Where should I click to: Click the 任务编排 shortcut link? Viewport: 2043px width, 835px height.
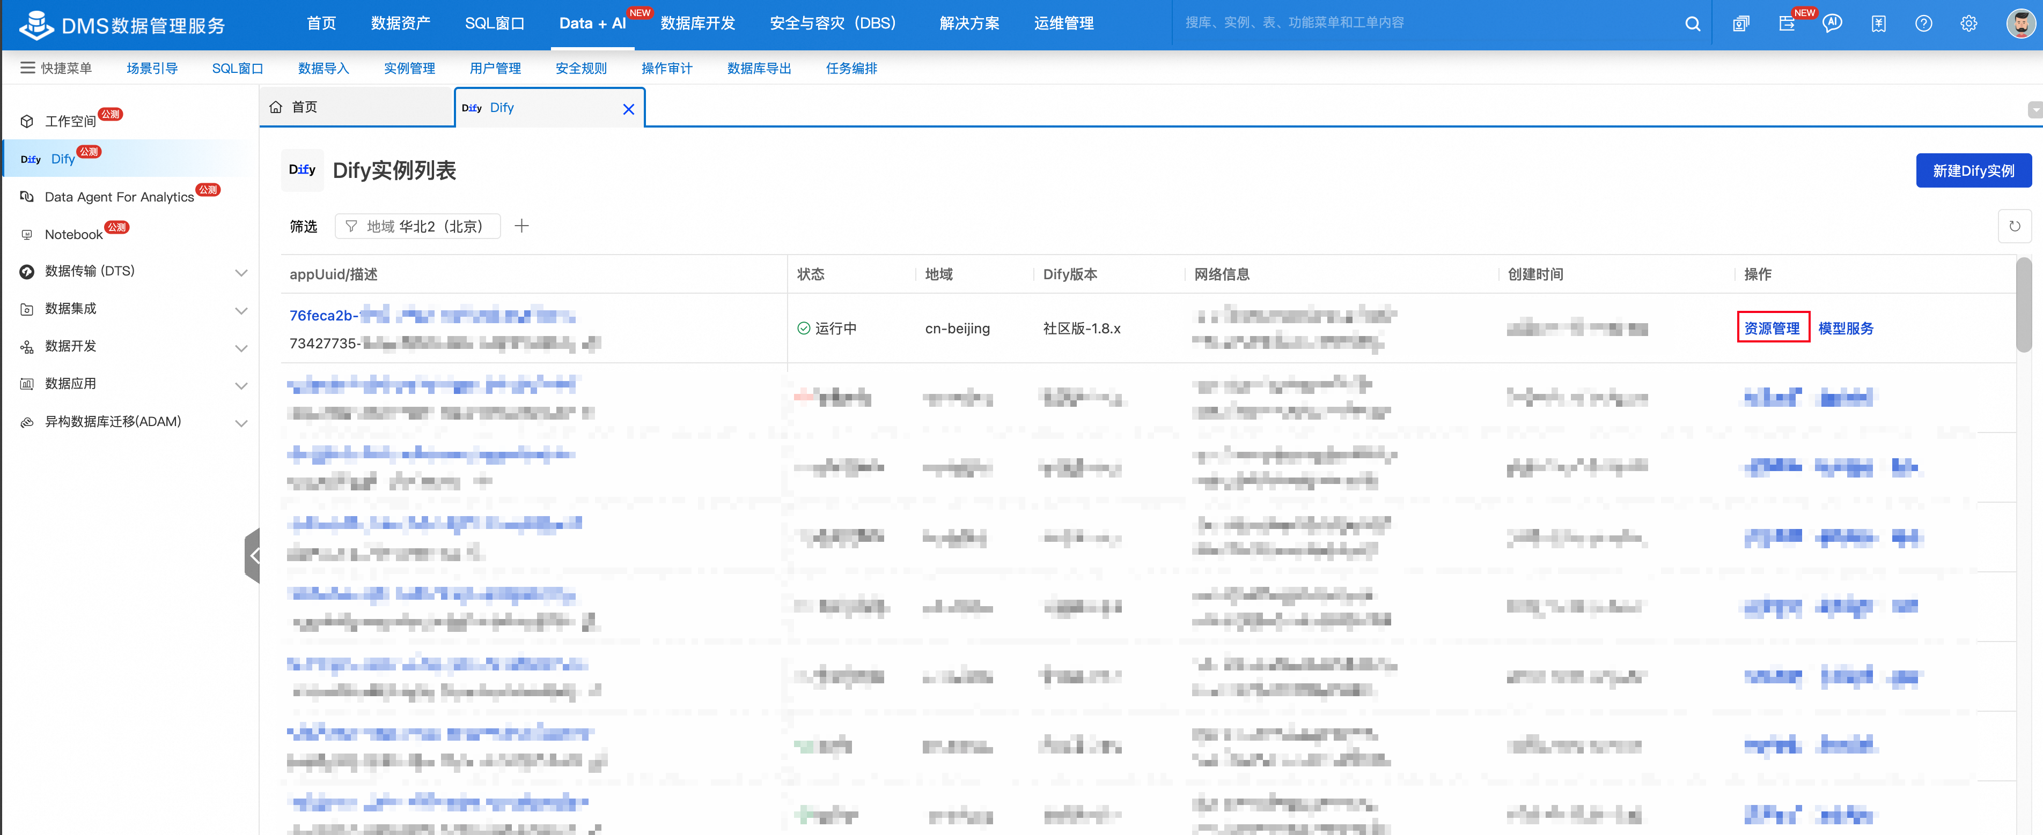coord(852,68)
